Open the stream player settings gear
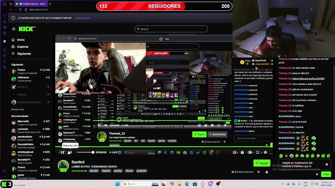The image size is (335, 188). tap(265, 152)
